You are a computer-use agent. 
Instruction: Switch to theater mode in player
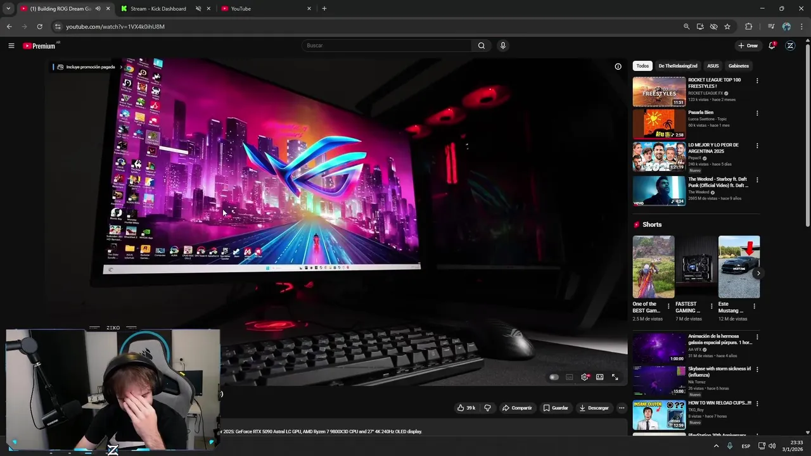tap(599, 377)
